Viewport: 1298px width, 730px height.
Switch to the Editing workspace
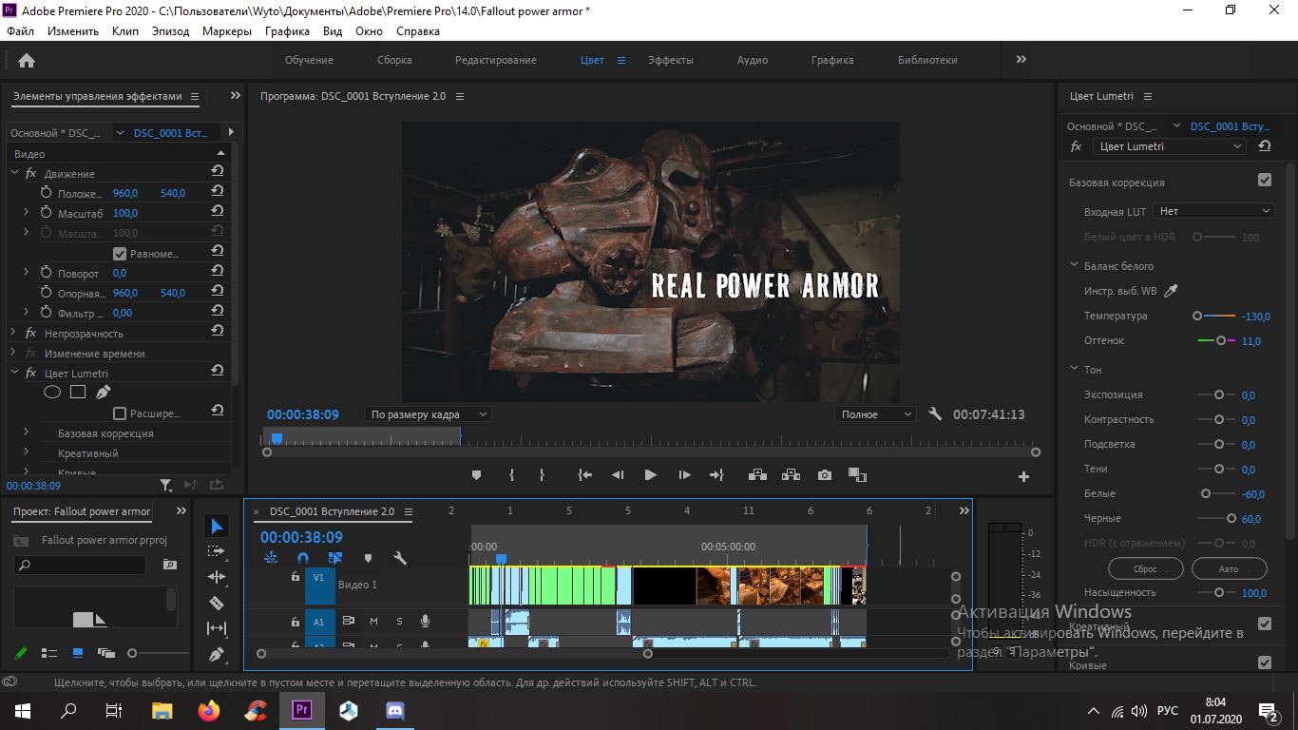point(496,60)
